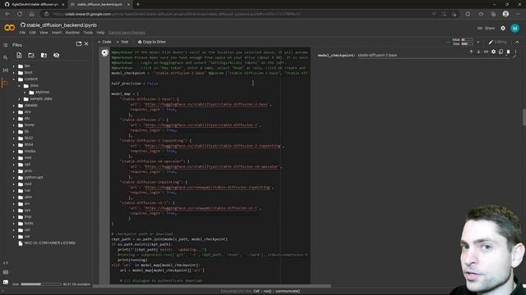
Task: Open table of contents sidebar icon
Action: point(6,45)
